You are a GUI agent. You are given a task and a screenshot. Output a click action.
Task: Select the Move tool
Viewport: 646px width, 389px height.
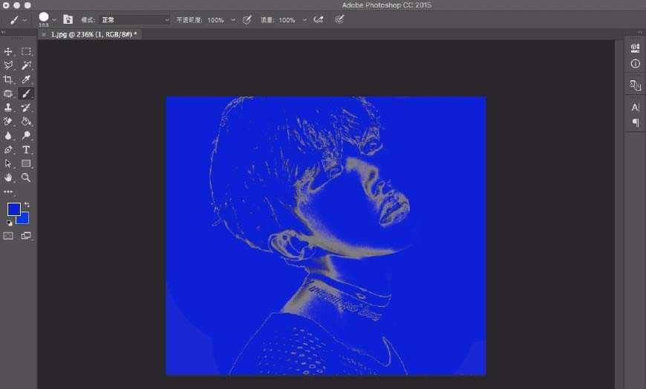point(8,51)
